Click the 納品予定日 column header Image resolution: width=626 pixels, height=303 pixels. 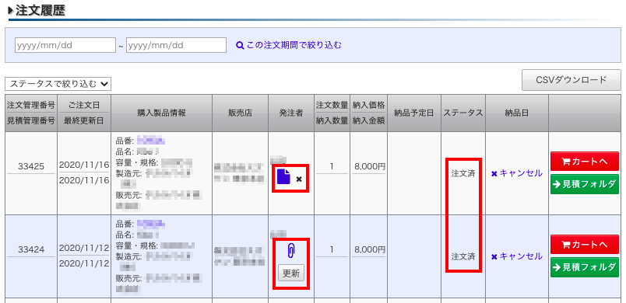414,113
